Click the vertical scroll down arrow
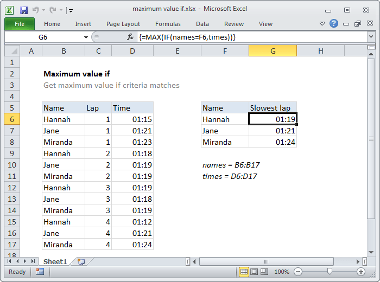This screenshot has width=380, height=282. [371, 252]
